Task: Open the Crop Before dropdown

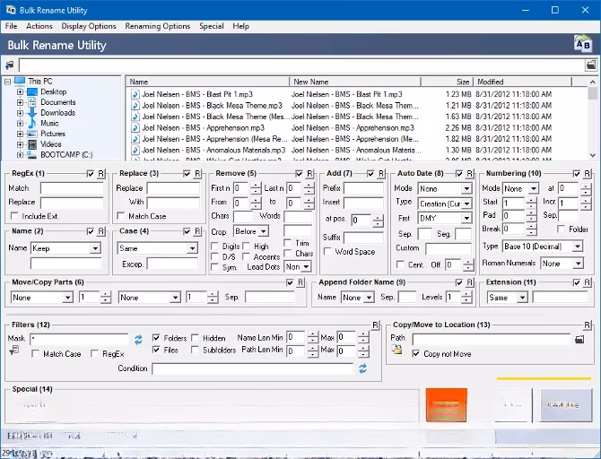Action: click(264, 231)
